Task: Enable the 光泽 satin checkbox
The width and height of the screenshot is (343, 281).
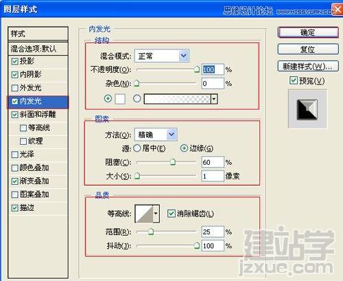Action: click(15, 155)
